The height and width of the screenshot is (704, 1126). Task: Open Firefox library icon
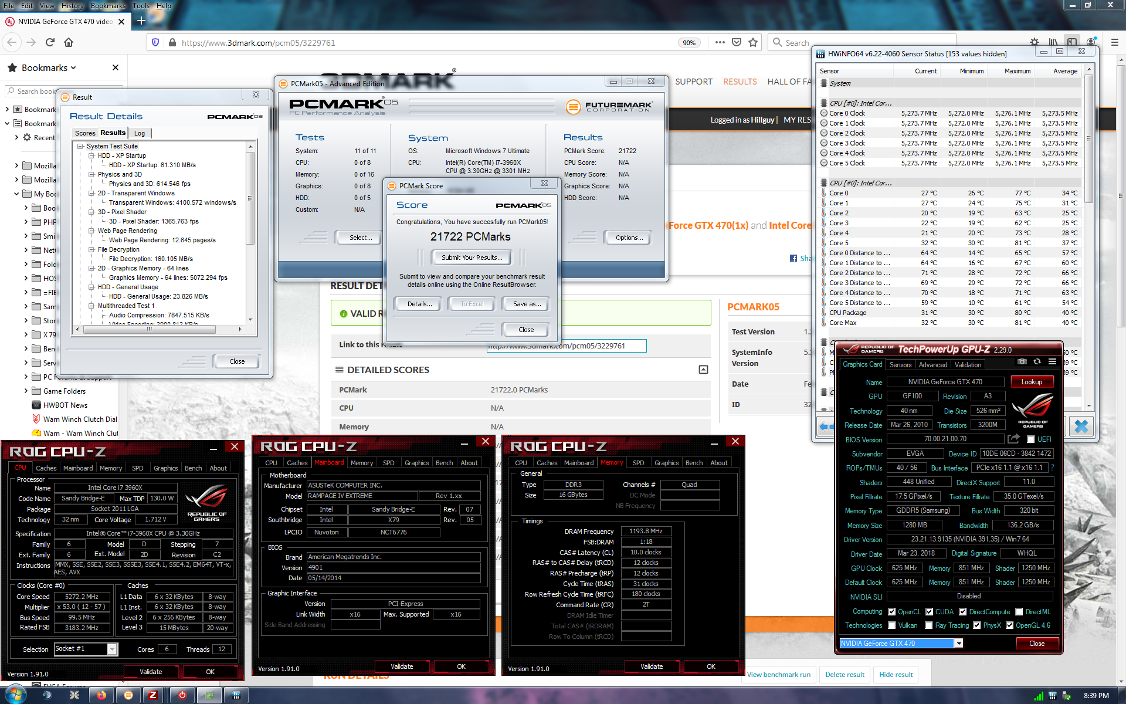(x=1053, y=42)
